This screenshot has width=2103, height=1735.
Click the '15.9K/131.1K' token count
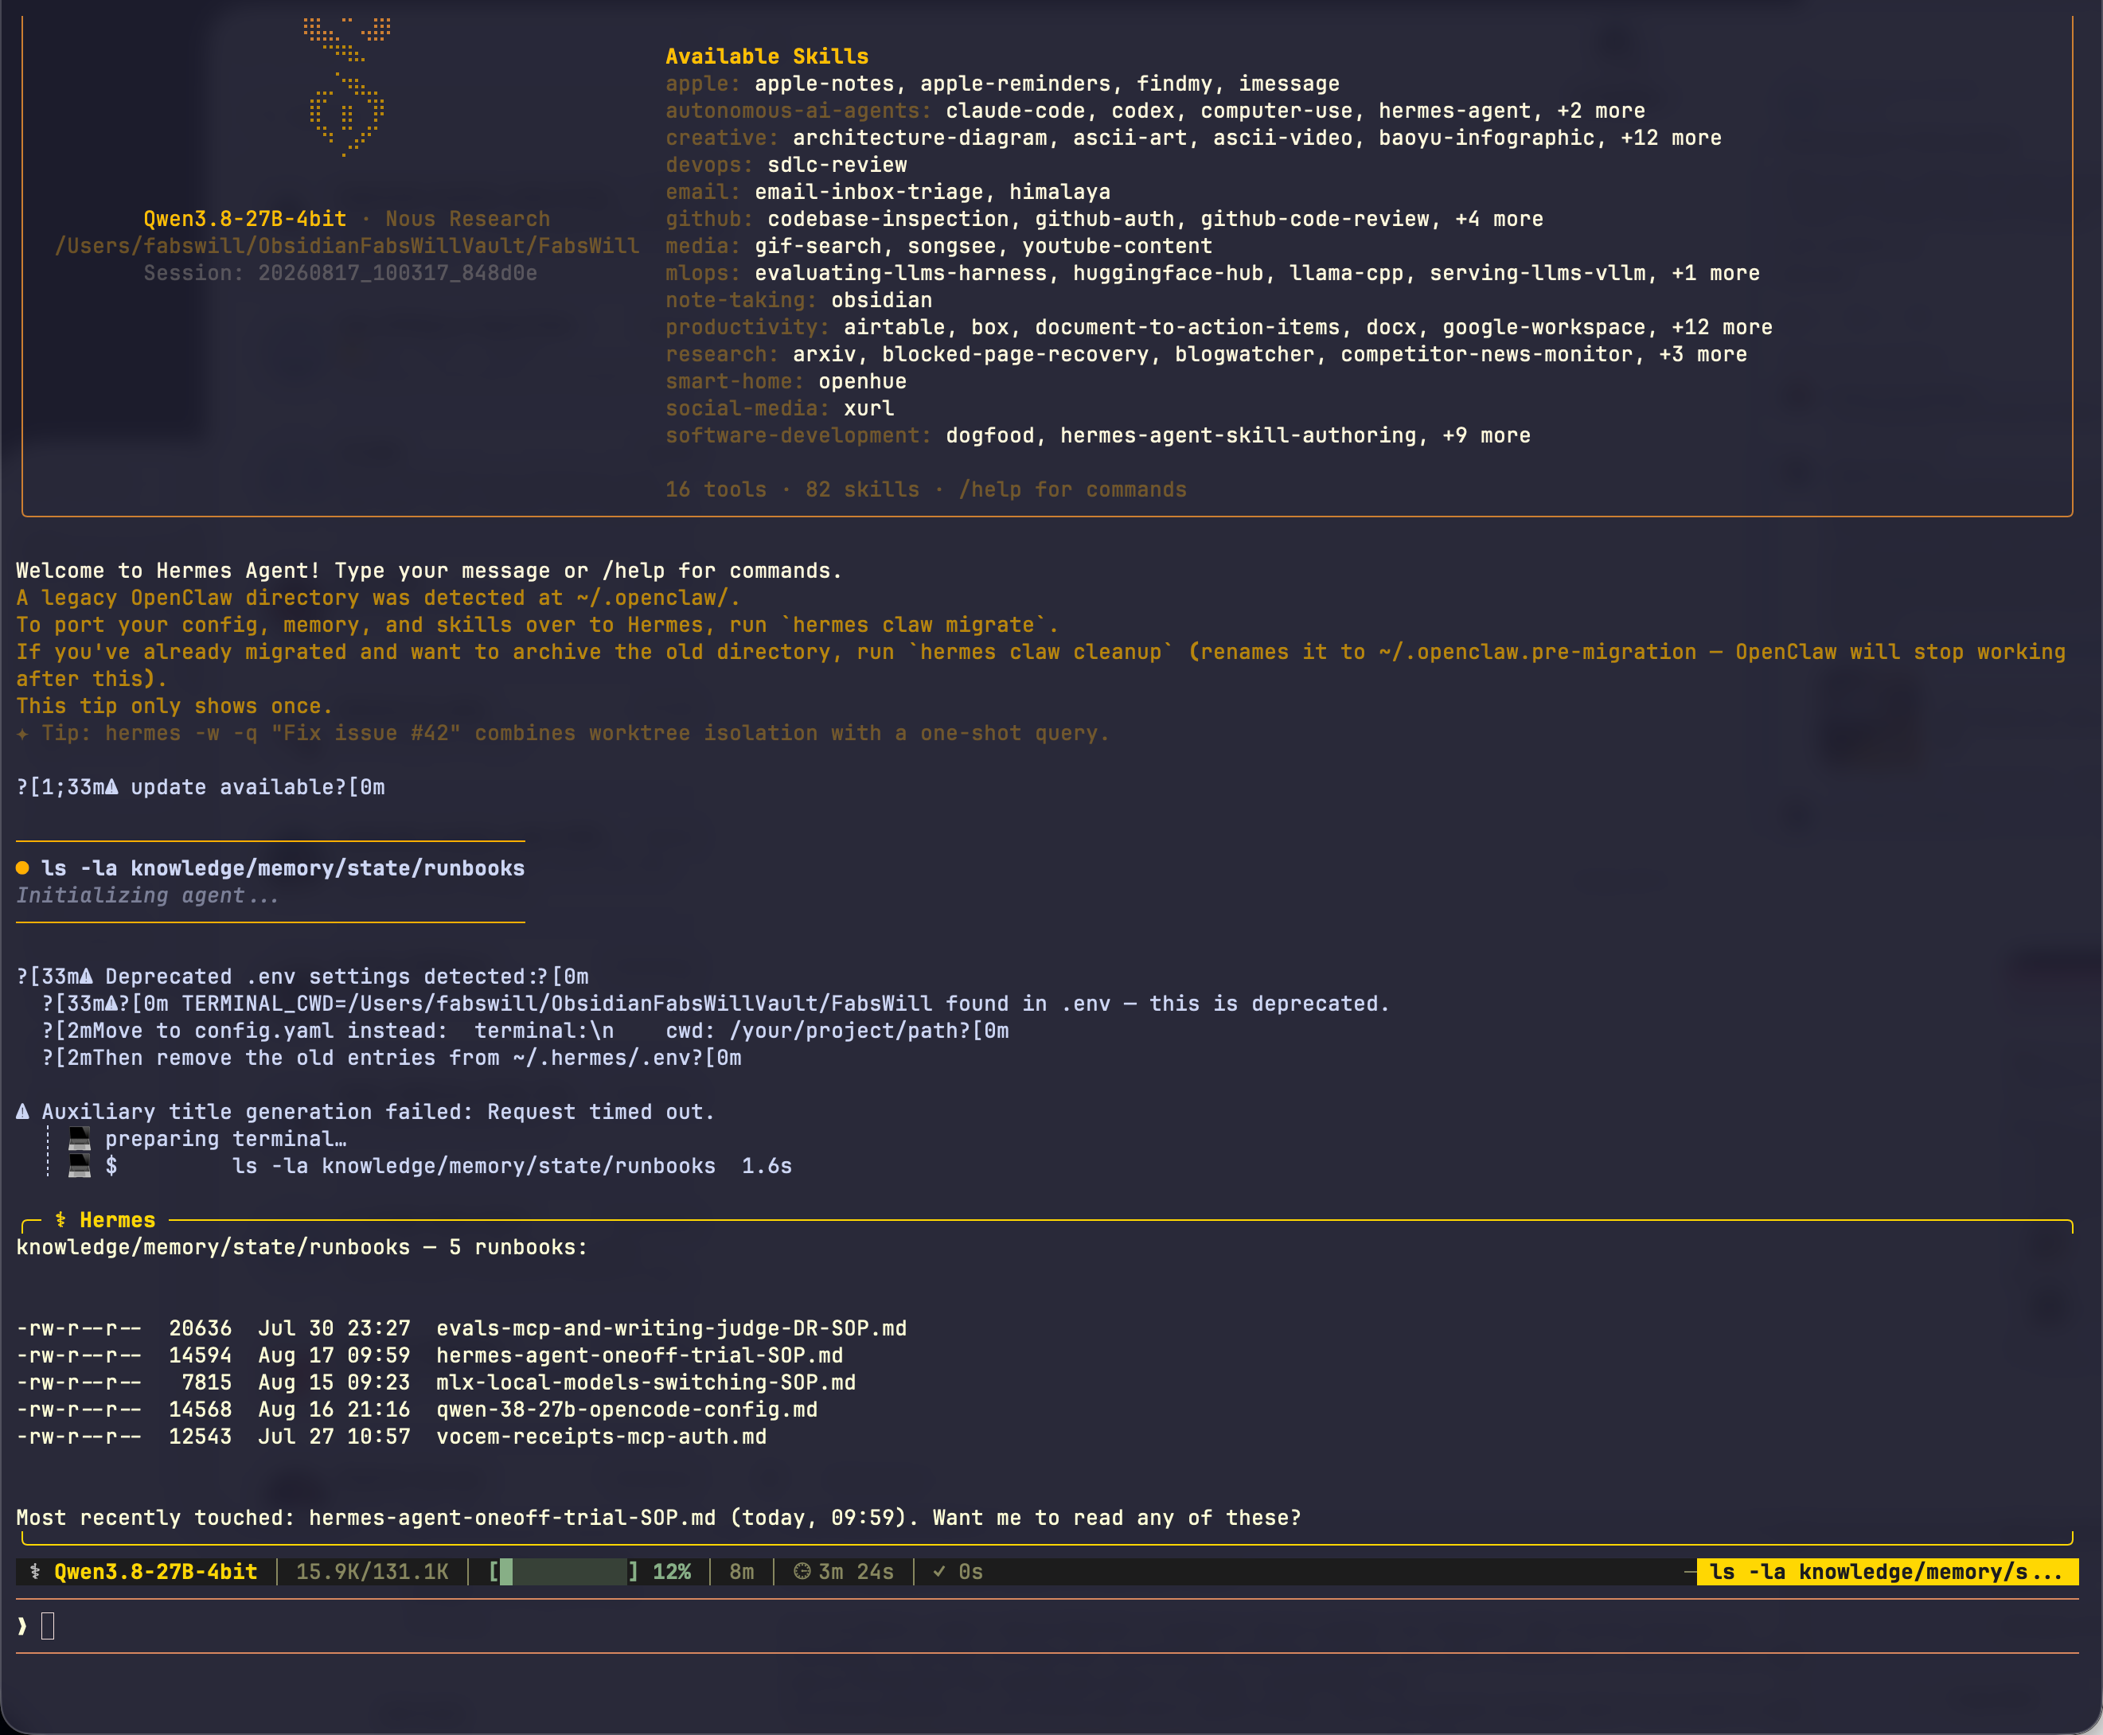click(372, 1571)
